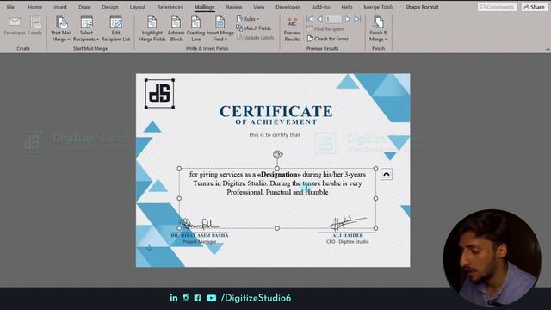Screen dimensions: 551x310
Task: Toggle Highlight Merge Fields
Action: pyautogui.click(x=152, y=29)
